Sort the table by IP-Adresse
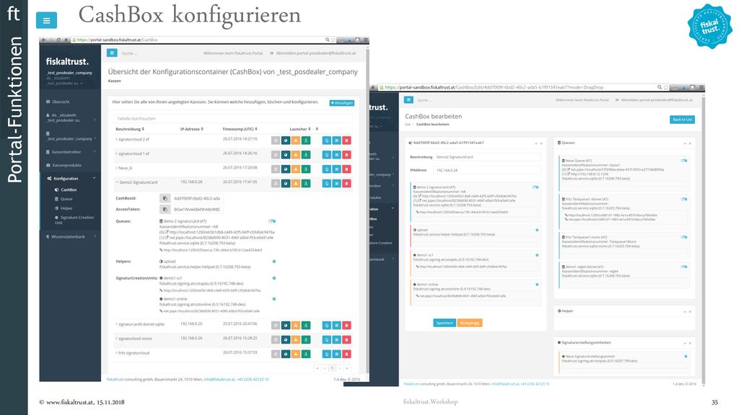739x415 pixels. 192,129
